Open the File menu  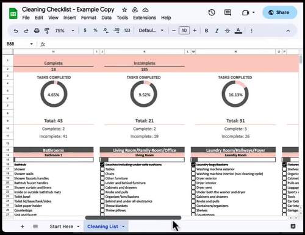pyautogui.click(x=26, y=18)
